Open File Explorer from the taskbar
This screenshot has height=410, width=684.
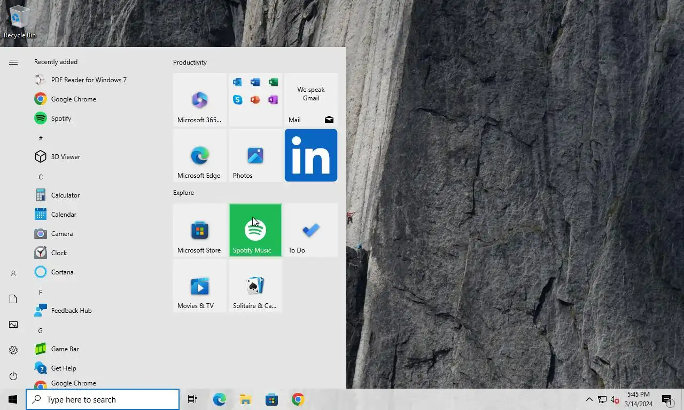[245, 399]
